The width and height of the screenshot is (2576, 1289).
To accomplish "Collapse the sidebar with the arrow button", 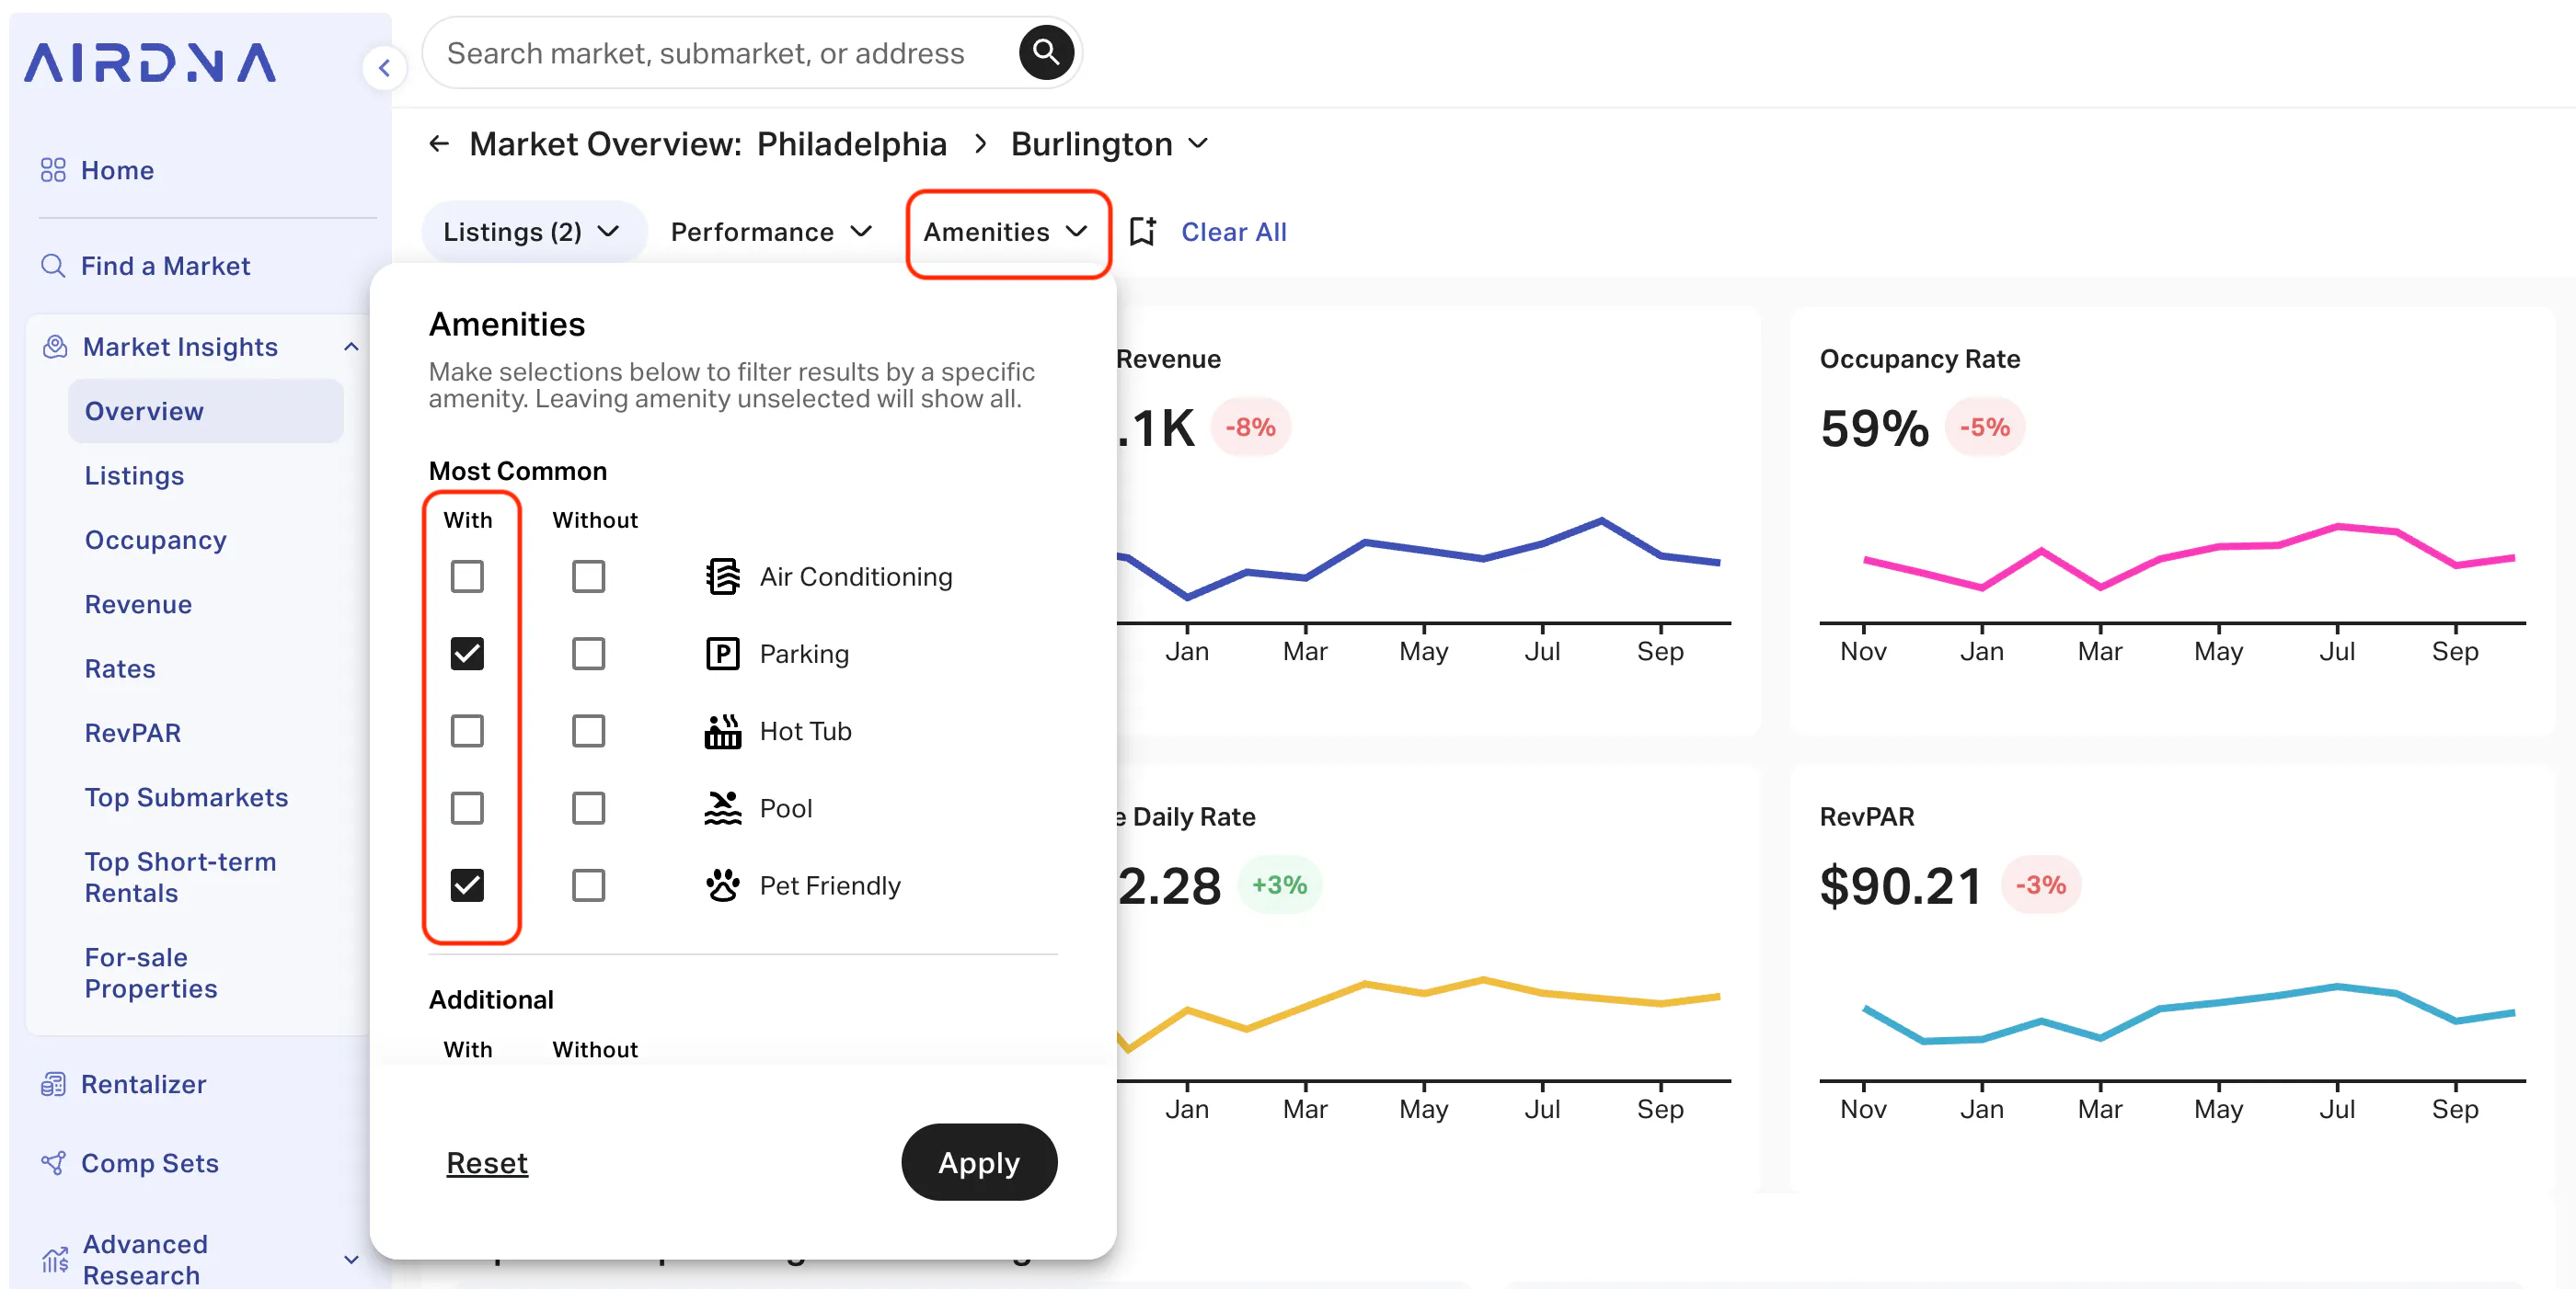I will [x=384, y=68].
